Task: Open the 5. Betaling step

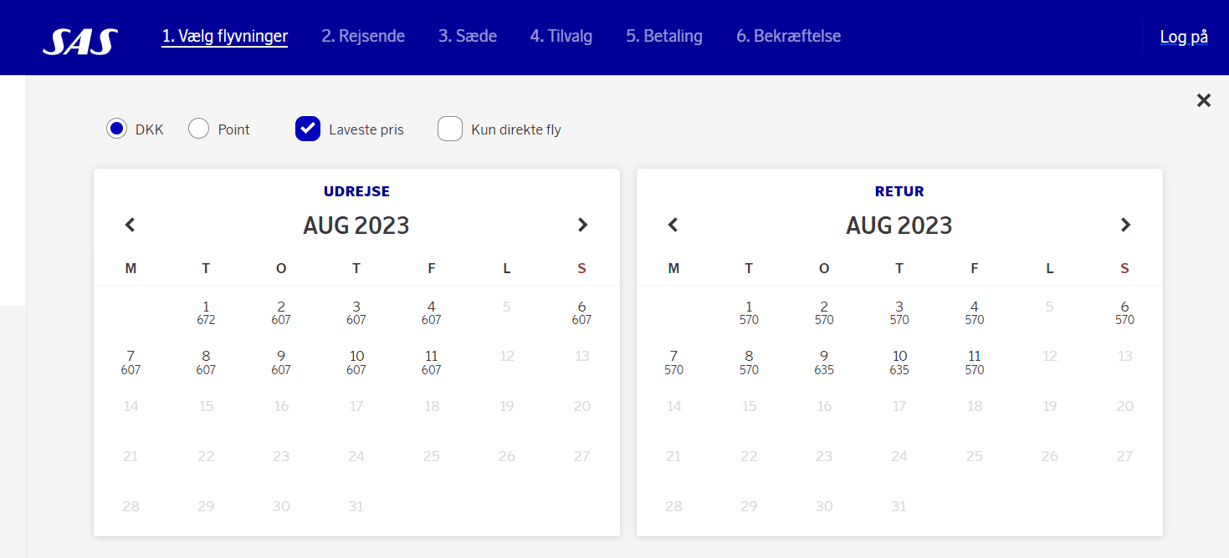Action: click(x=664, y=37)
